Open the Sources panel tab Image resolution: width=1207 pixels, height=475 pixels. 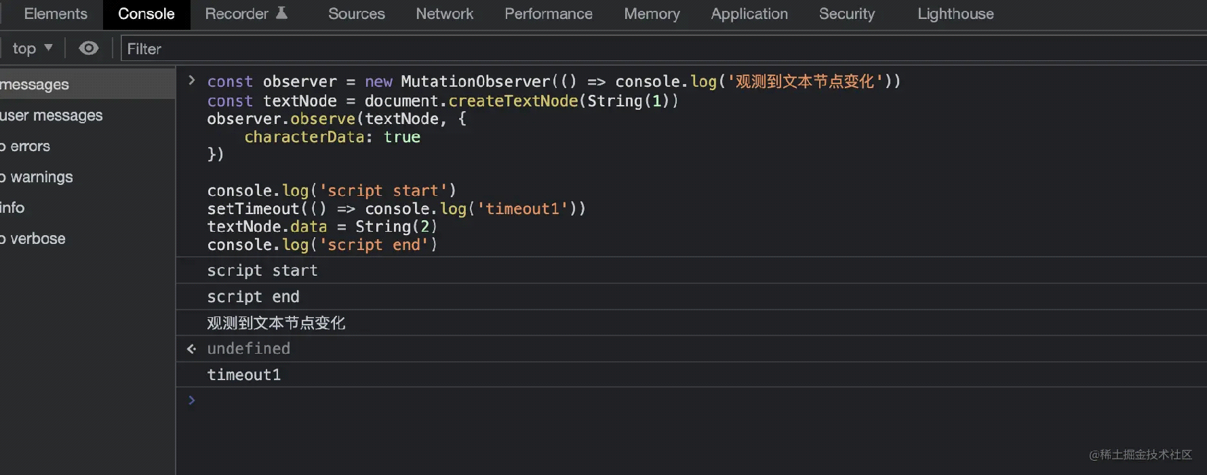(x=356, y=14)
